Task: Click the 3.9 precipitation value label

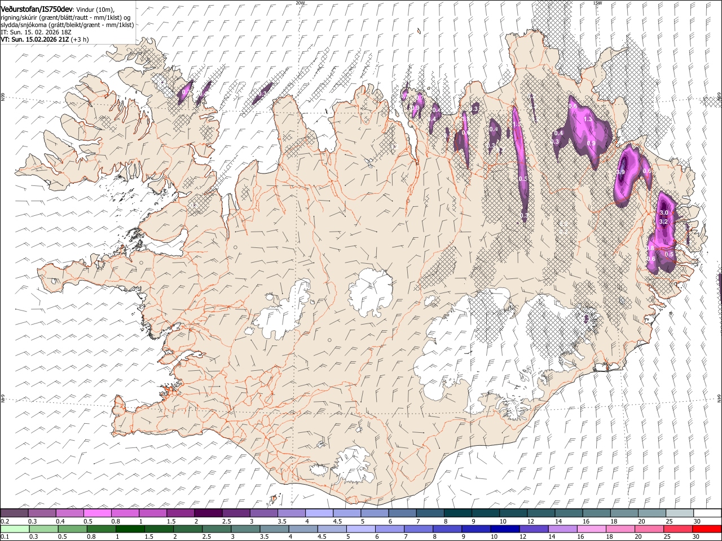Action: point(621,172)
